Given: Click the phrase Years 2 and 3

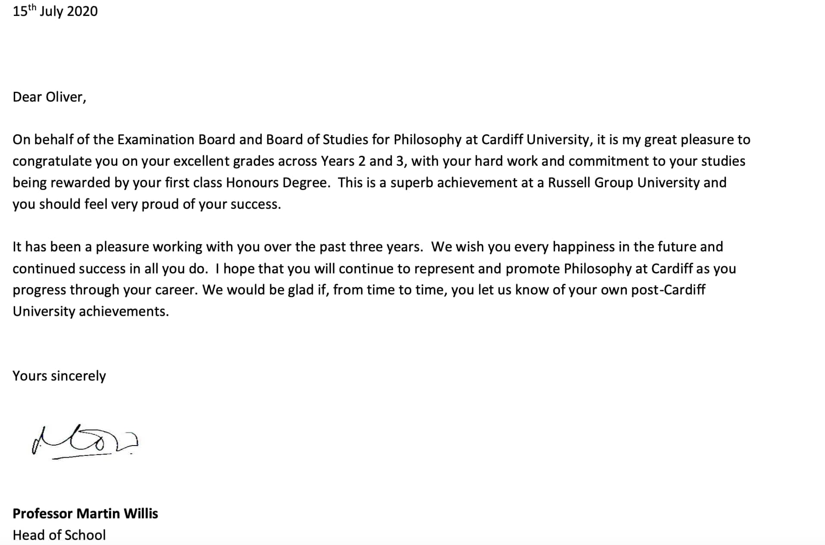Looking at the screenshot, I should (x=364, y=161).
